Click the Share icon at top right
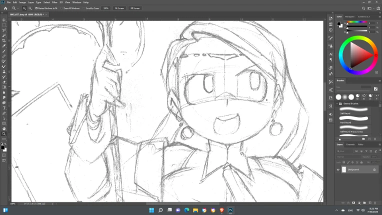 [378, 8]
